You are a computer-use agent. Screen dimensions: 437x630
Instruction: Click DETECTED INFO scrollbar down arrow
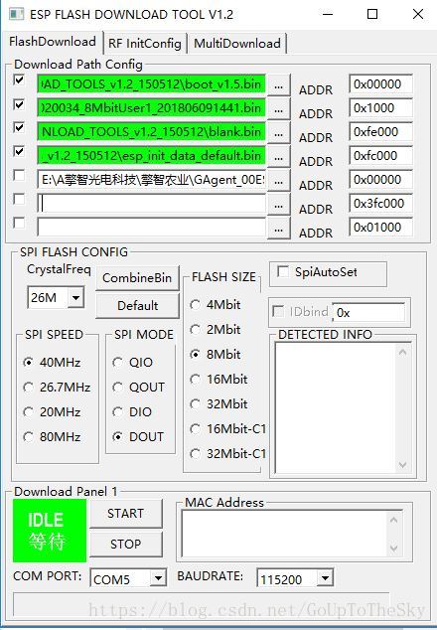[403, 465]
